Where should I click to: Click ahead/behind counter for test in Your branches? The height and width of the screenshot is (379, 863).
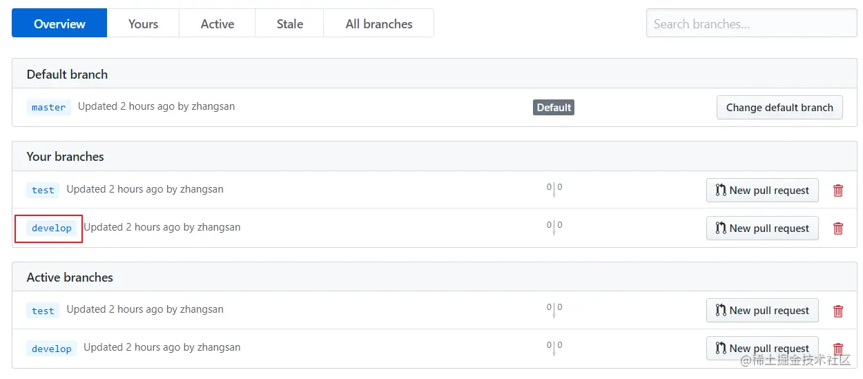[554, 189]
